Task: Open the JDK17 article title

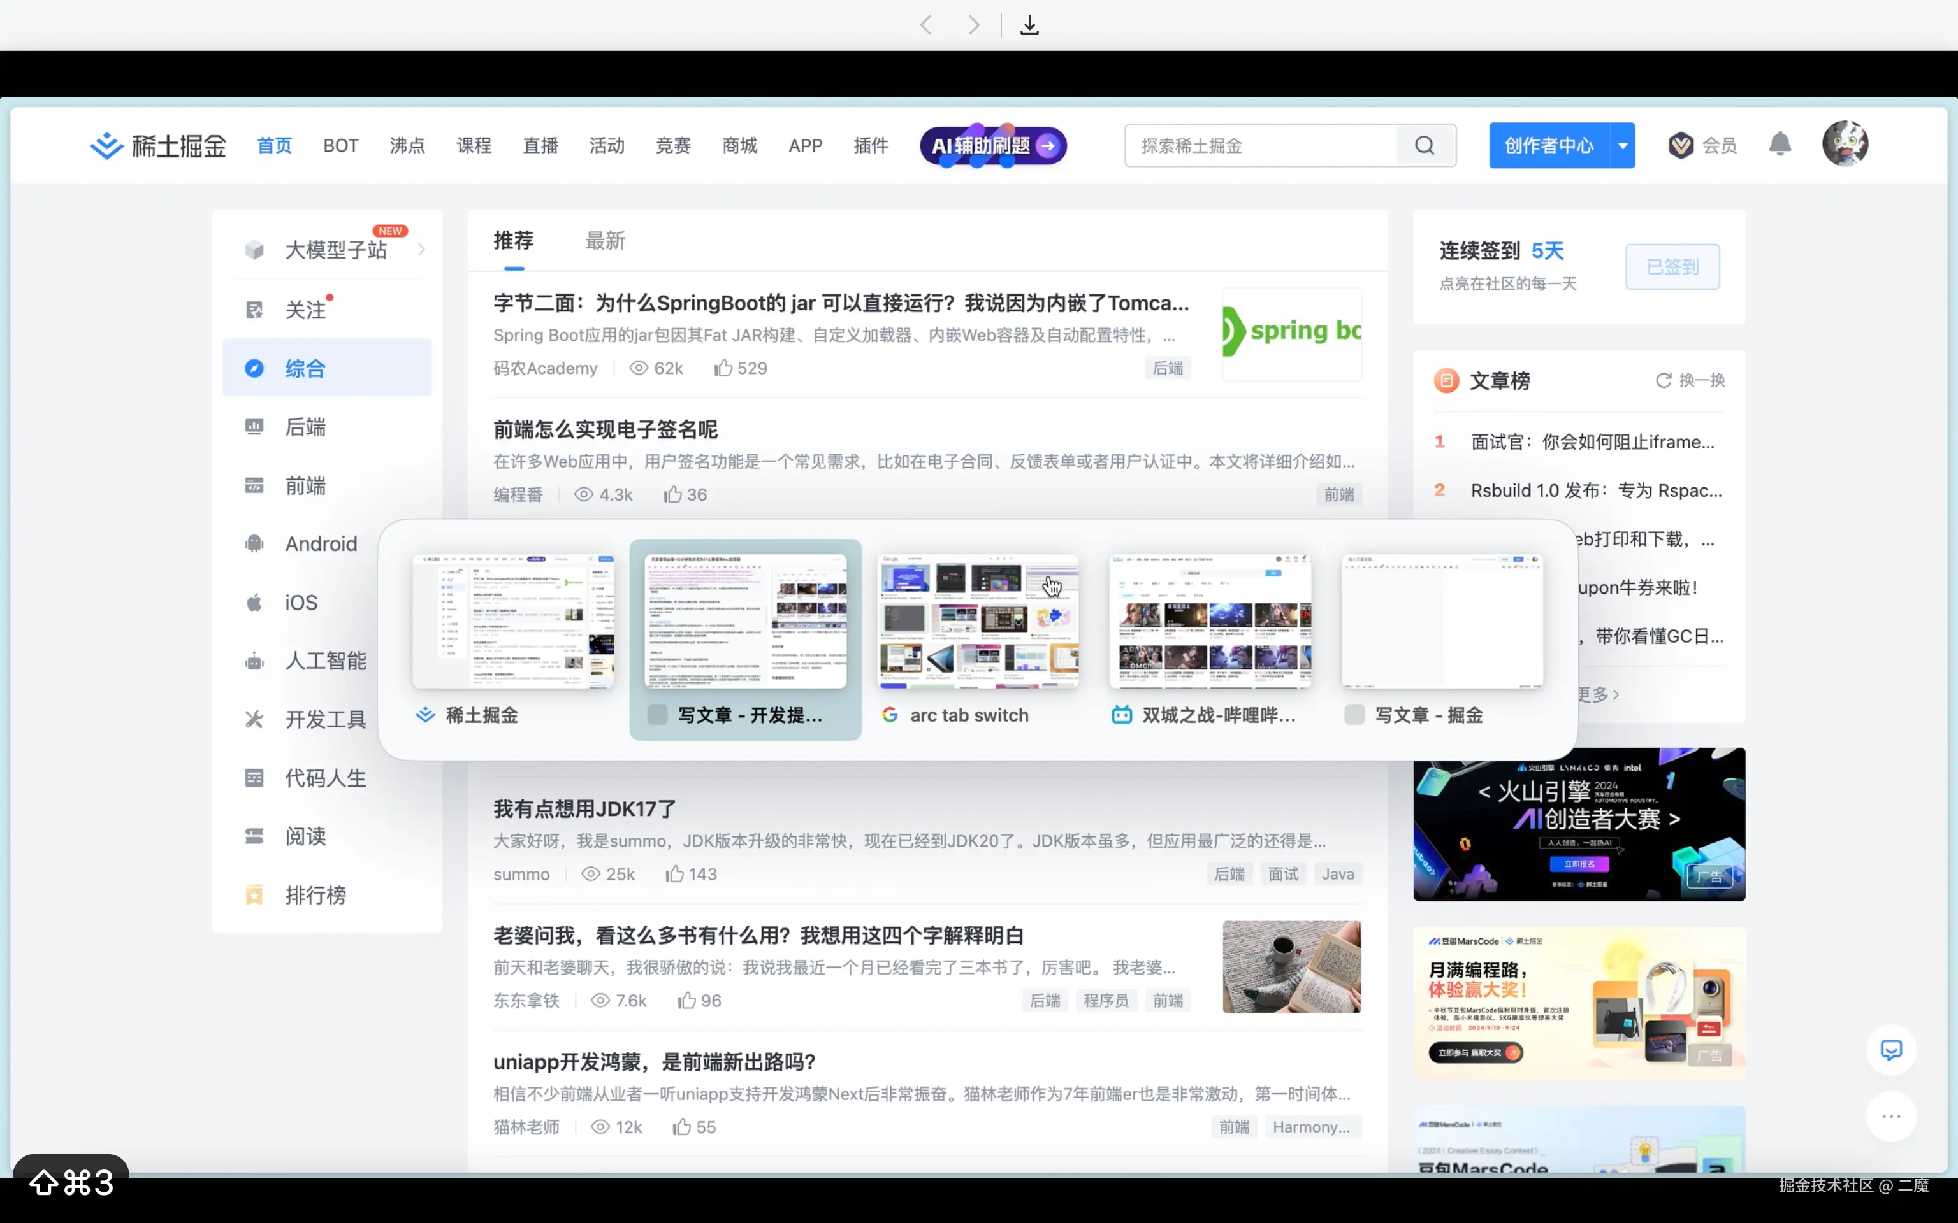Action: click(x=584, y=809)
